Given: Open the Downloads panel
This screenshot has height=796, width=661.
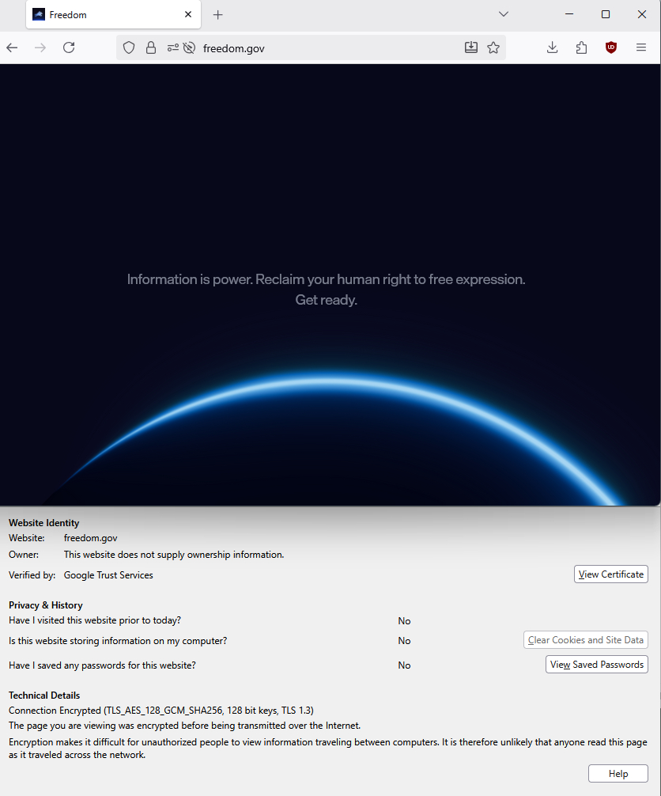Looking at the screenshot, I should [x=553, y=47].
